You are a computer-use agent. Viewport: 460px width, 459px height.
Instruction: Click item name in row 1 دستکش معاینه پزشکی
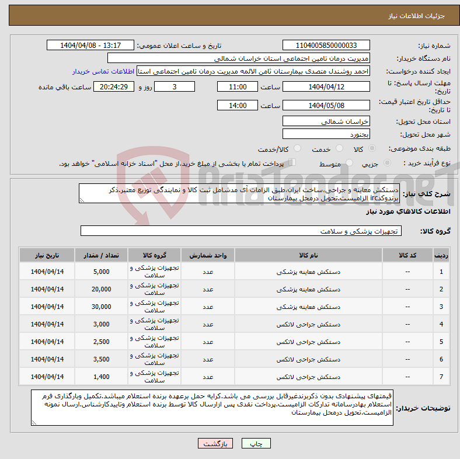coord(308,272)
